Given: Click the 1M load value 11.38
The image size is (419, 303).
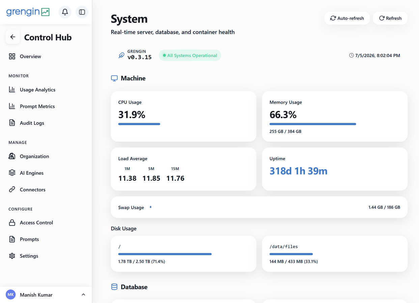Looking at the screenshot, I should [x=127, y=178].
